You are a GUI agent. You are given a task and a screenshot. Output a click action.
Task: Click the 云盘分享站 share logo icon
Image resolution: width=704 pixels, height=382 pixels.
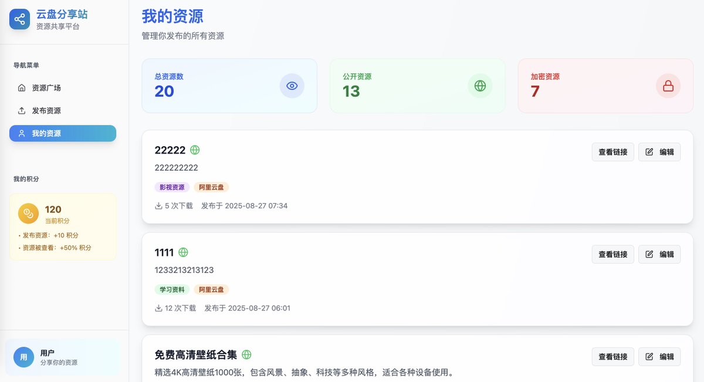coord(20,19)
